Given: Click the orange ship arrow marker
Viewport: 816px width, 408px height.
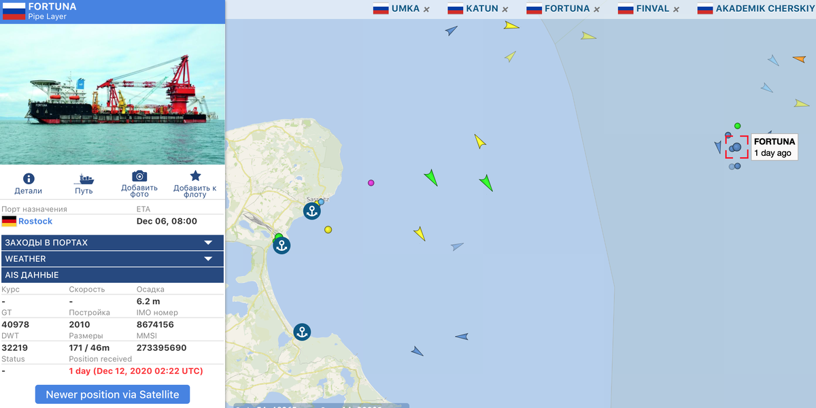Looking at the screenshot, I should [x=799, y=60].
